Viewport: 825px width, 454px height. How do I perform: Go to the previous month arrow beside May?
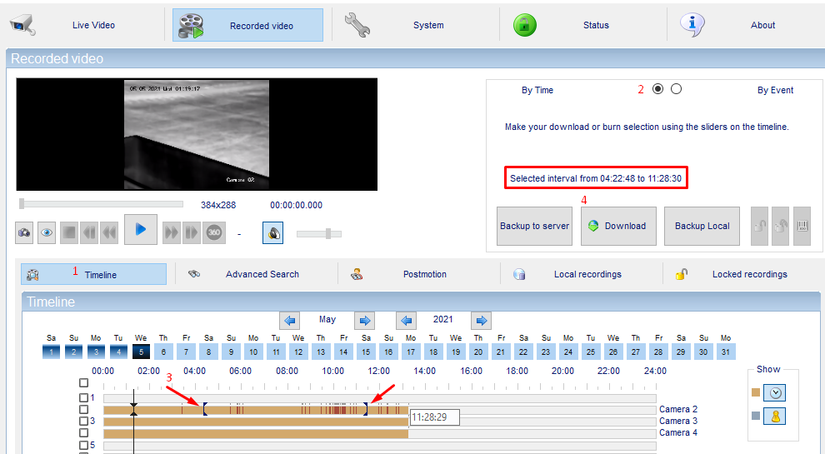[x=289, y=321]
